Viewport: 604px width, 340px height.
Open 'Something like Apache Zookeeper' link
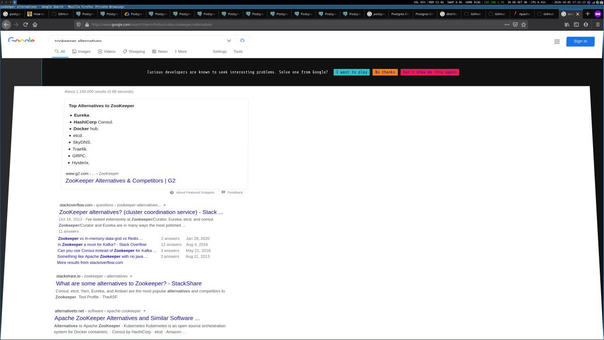point(102,256)
